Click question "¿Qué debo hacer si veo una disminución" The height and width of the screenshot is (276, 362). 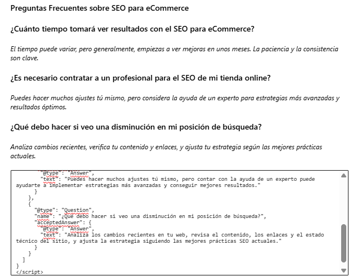[x=136, y=127]
